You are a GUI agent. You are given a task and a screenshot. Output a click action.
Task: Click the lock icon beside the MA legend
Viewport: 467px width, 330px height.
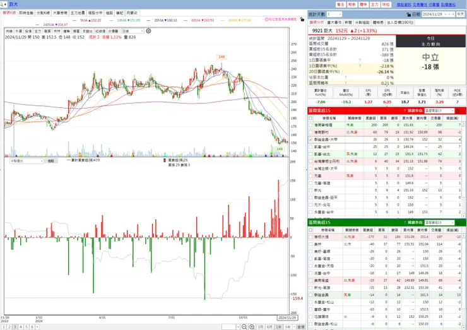point(302,20)
